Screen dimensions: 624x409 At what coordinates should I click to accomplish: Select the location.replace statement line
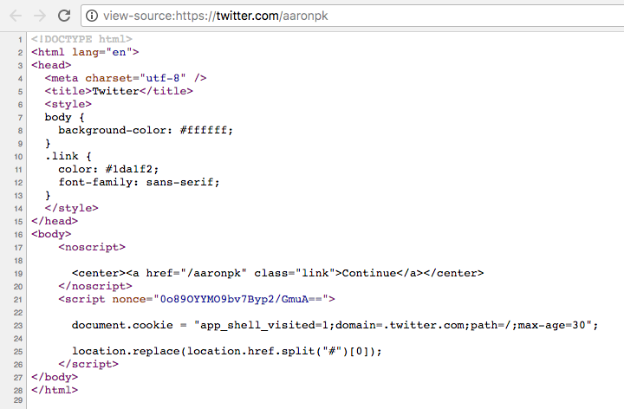click(227, 351)
